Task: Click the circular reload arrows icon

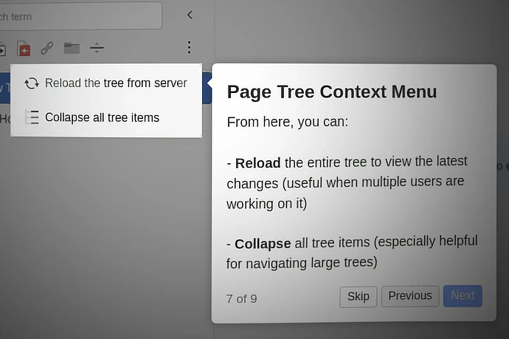Action: [x=31, y=83]
